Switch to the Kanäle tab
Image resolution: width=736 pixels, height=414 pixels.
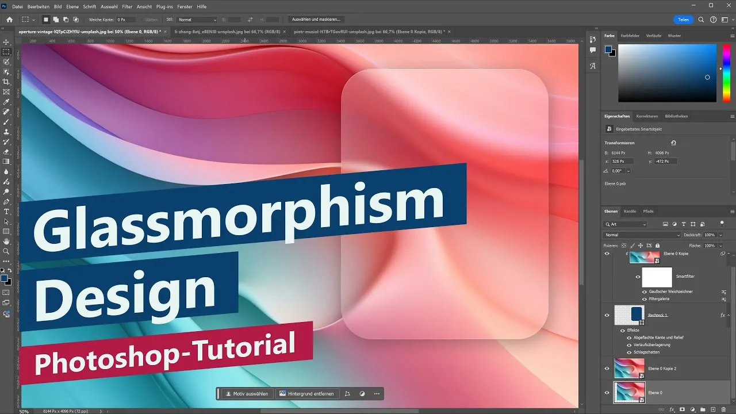(x=630, y=211)
